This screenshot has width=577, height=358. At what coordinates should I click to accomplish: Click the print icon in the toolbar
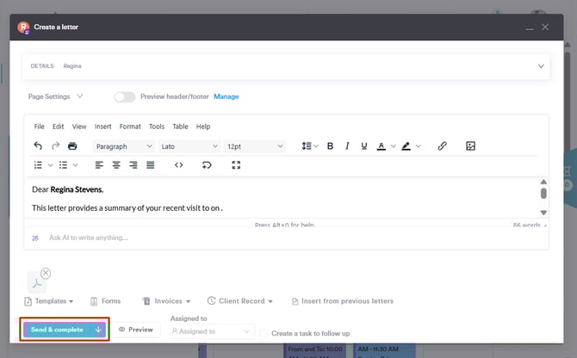[72, 146]
